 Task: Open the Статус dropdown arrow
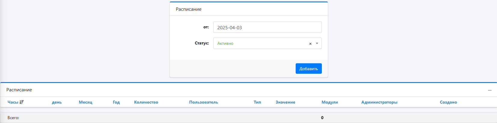point(317,44)
